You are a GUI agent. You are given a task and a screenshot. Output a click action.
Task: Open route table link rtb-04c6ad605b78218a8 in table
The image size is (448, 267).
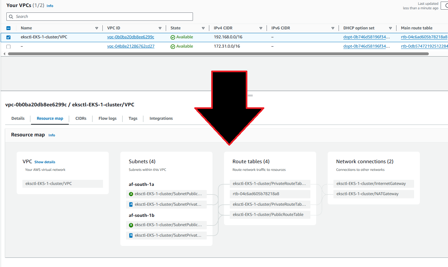click(x=424, y=37)
